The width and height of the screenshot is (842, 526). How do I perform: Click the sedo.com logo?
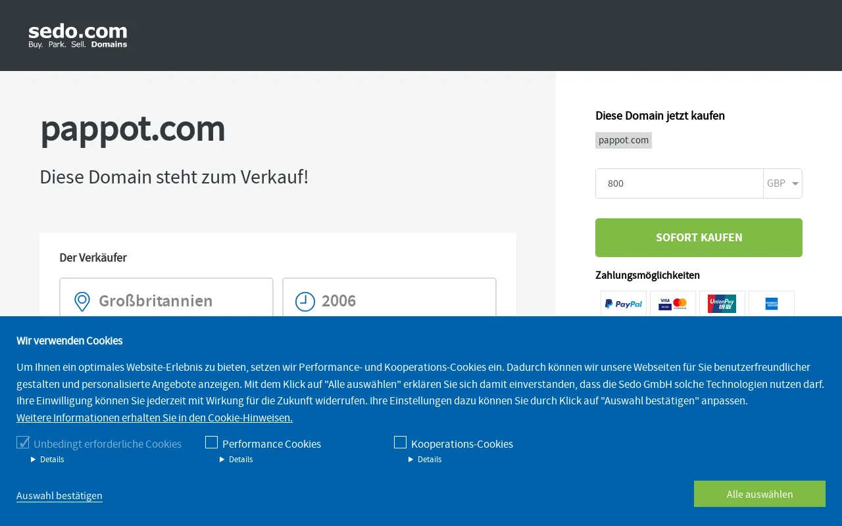[78, 36]
